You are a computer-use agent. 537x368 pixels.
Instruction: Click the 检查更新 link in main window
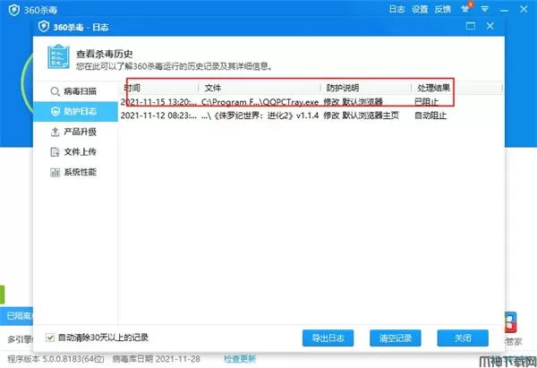(x=240, y=359)
